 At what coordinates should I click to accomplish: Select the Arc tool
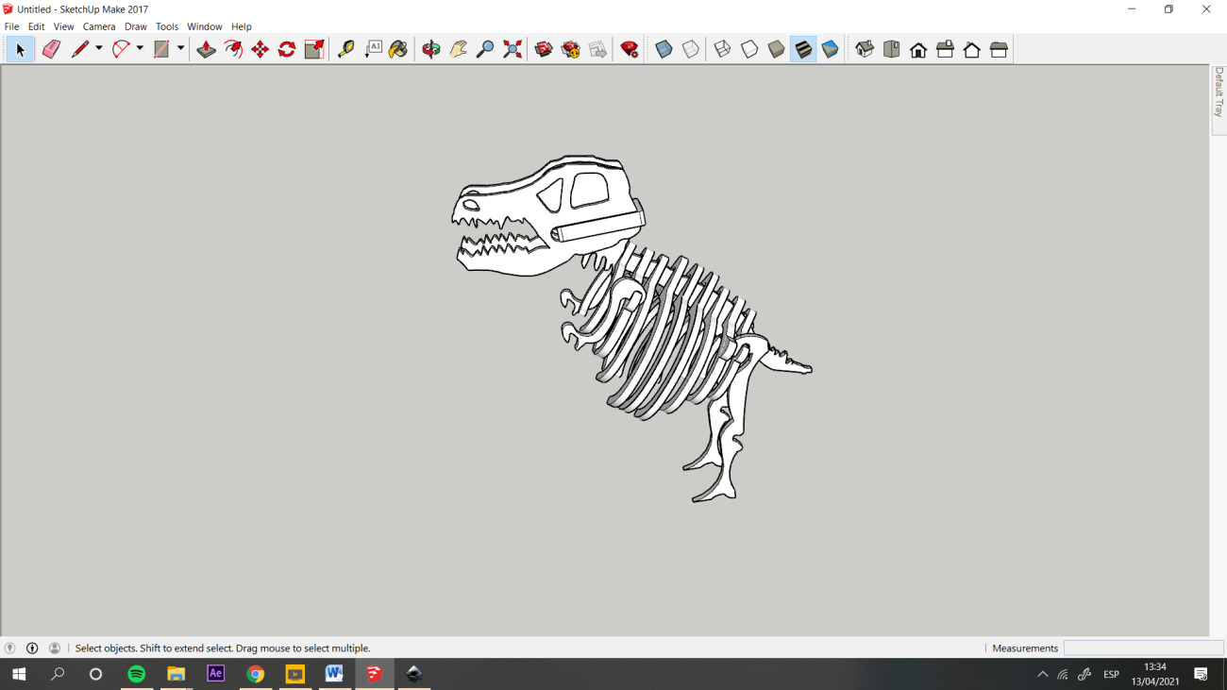click(x=121, y=50)
